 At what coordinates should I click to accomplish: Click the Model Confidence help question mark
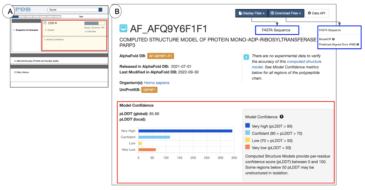click(x=281, y=117)
